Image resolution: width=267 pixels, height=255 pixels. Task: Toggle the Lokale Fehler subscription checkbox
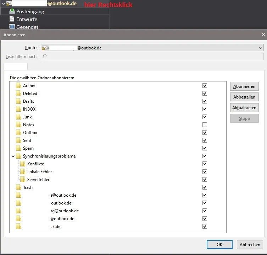[x=205, y=172]
